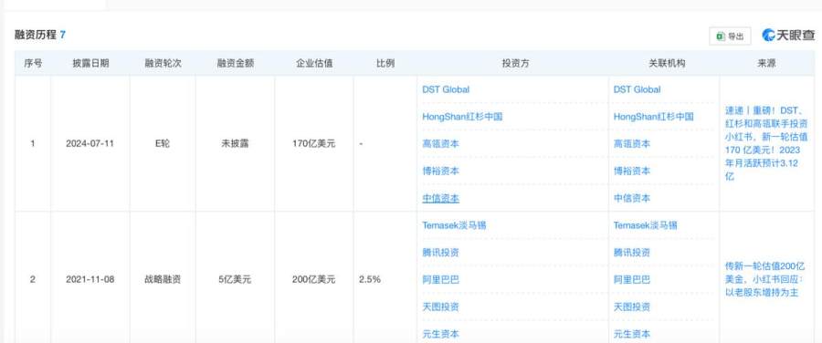The image size is (822, 343).
Task: Click 阿里巴巴 investor link
Action: (x=440, y=280)
